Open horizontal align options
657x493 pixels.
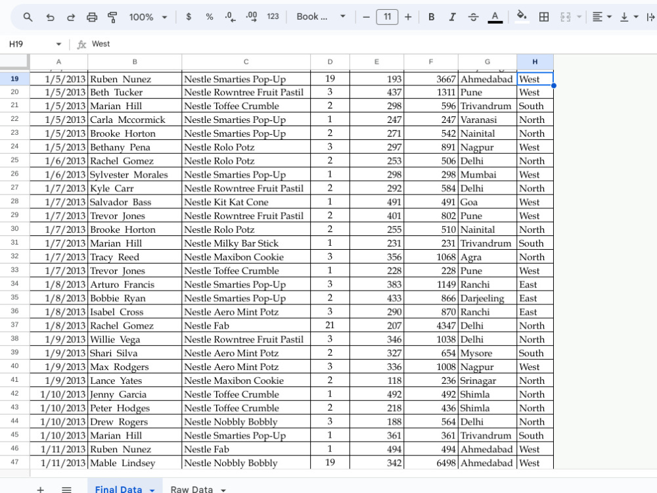pyautogui.click(x=602, y=17)
